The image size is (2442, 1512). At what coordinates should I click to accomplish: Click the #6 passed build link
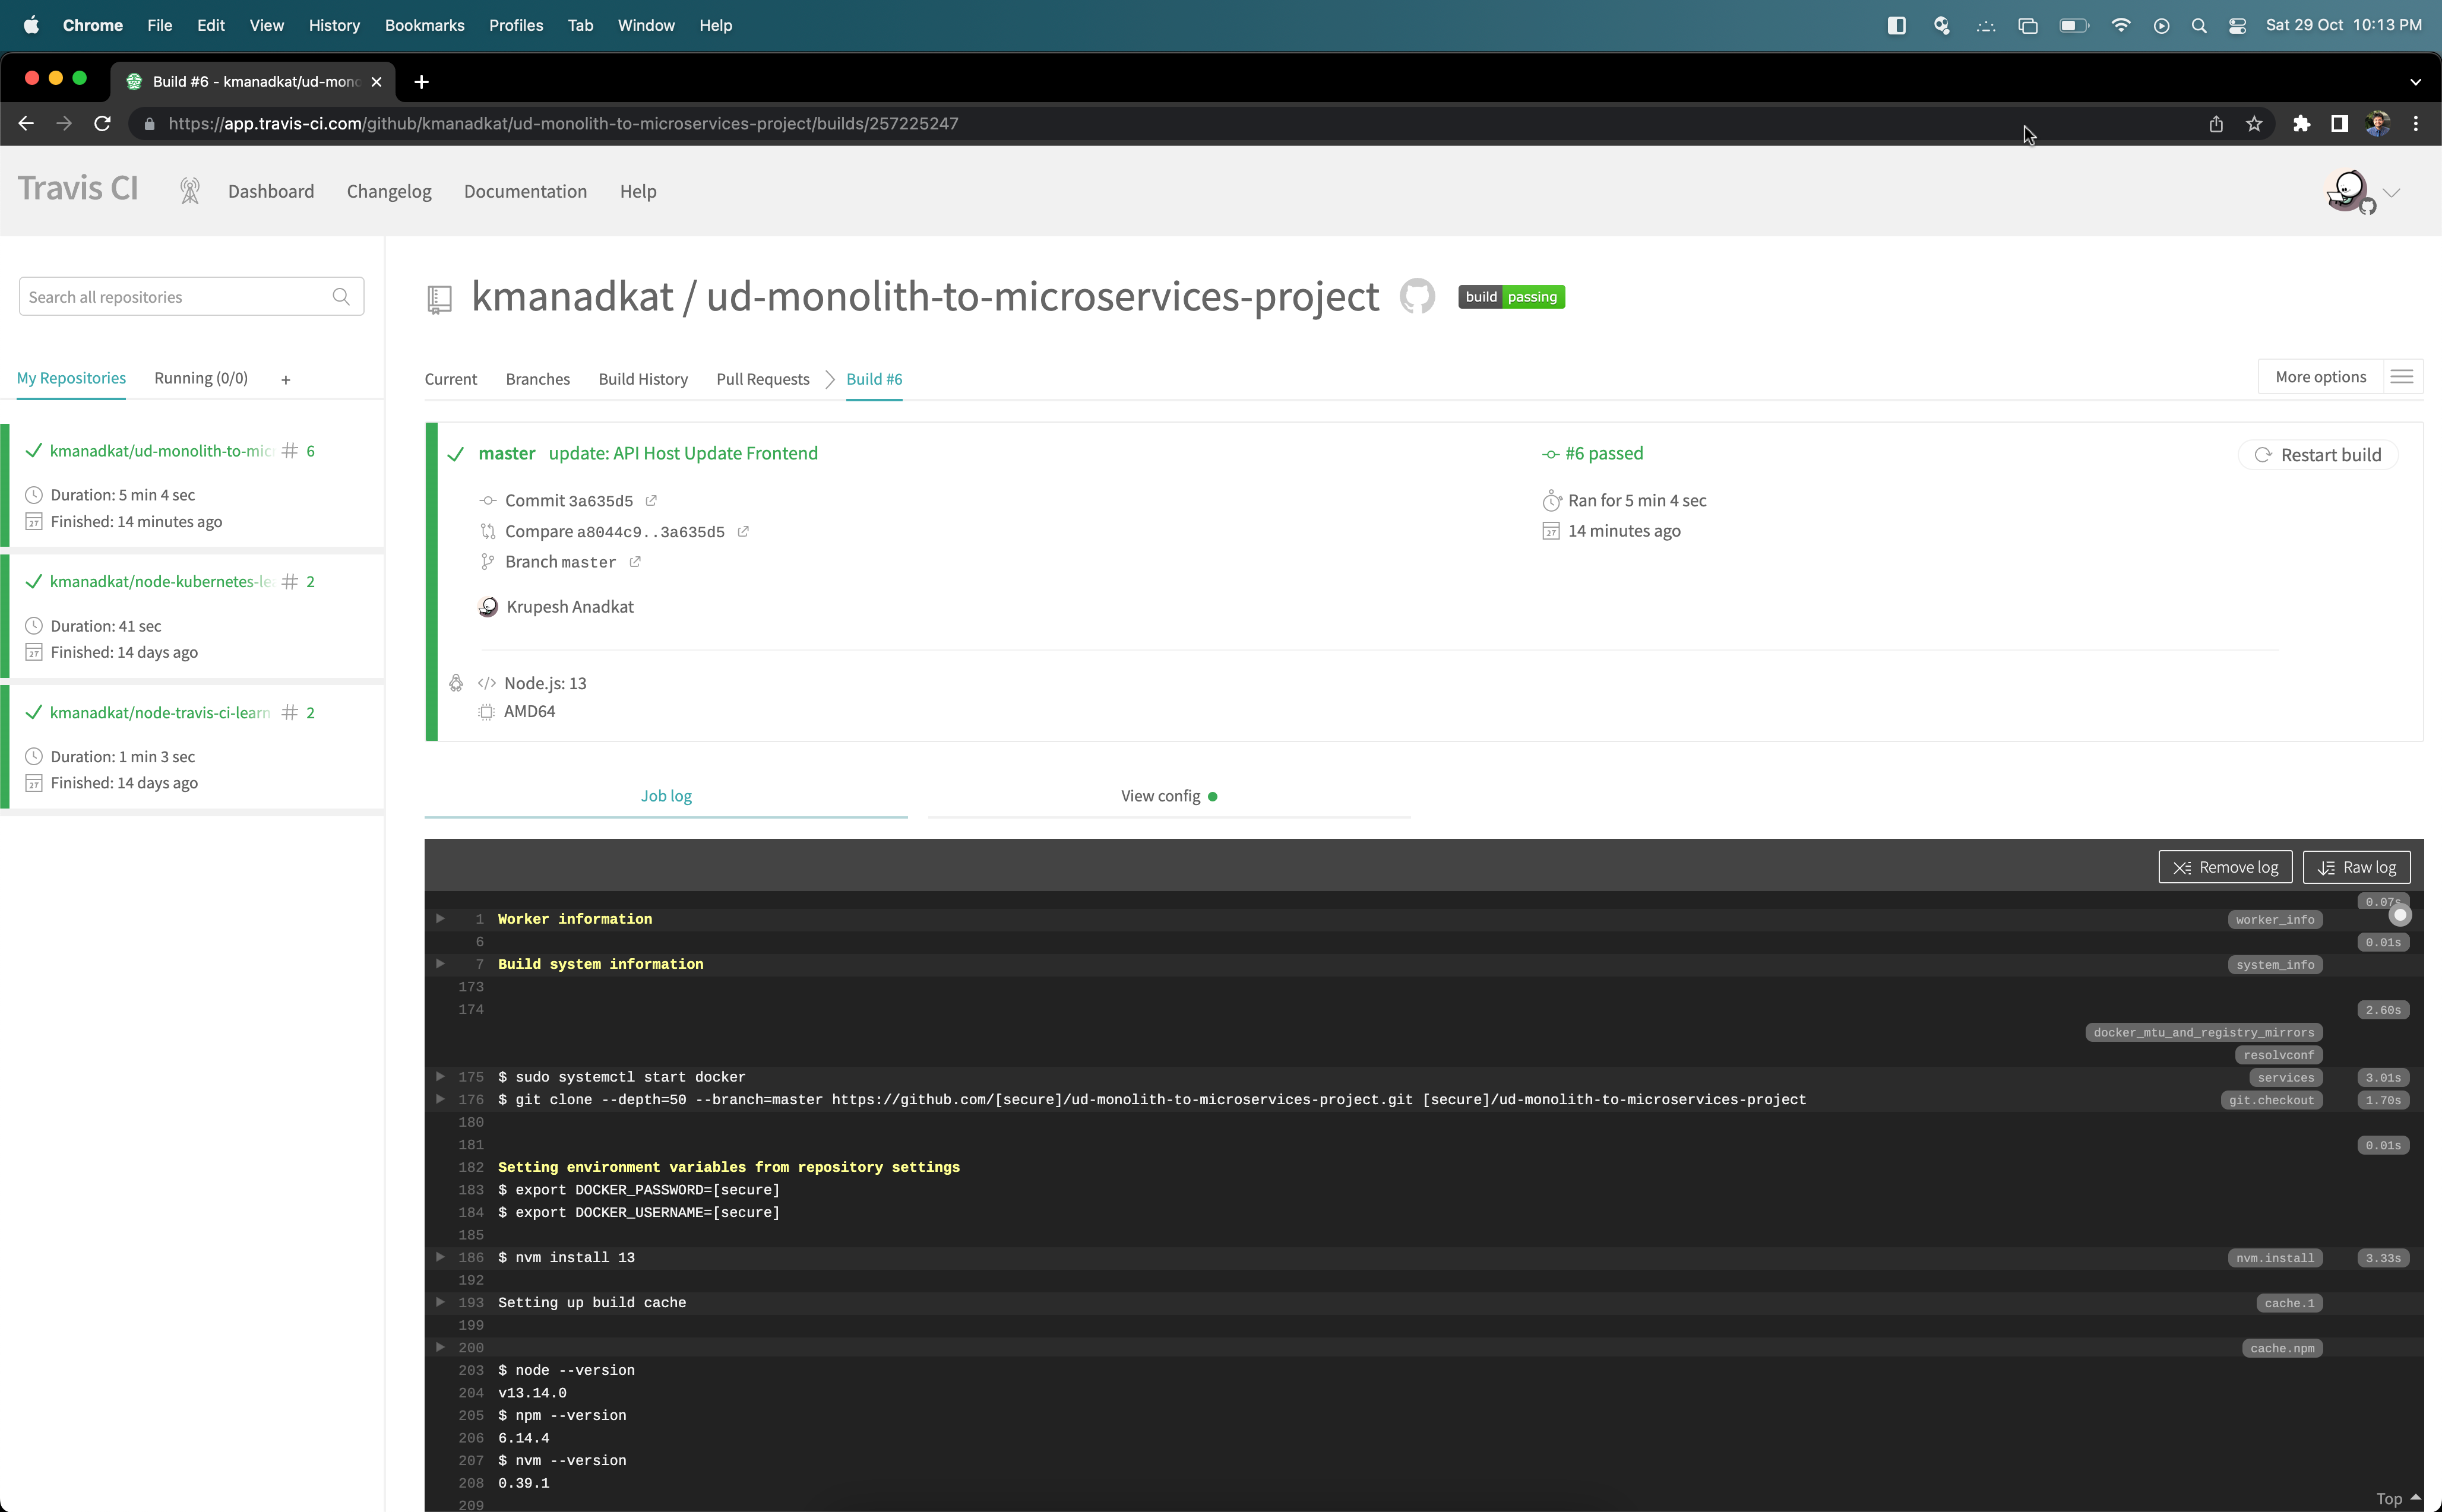[1603, 453]
